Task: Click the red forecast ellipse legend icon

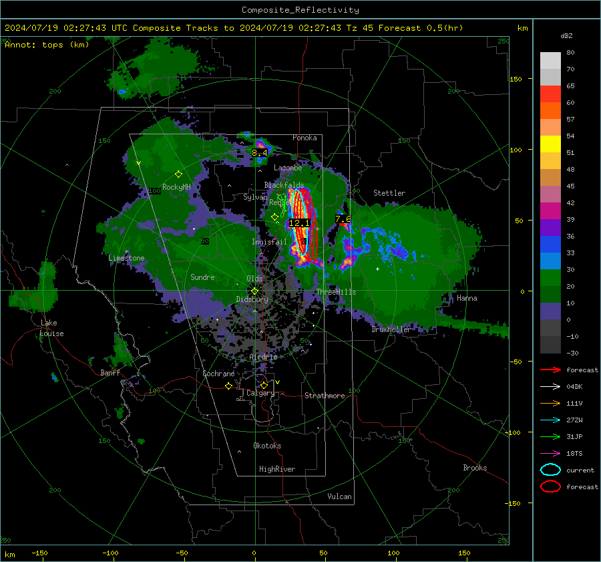Action: tap(550, 486)
